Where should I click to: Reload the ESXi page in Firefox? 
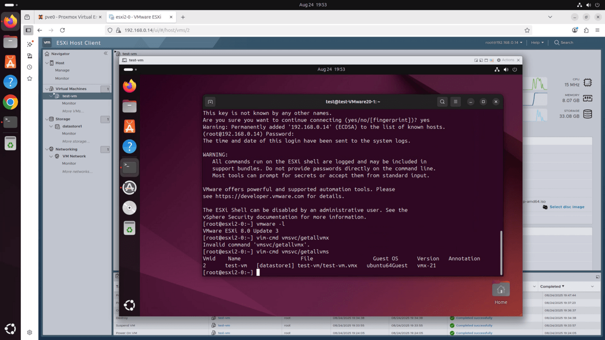coord(62,30)
